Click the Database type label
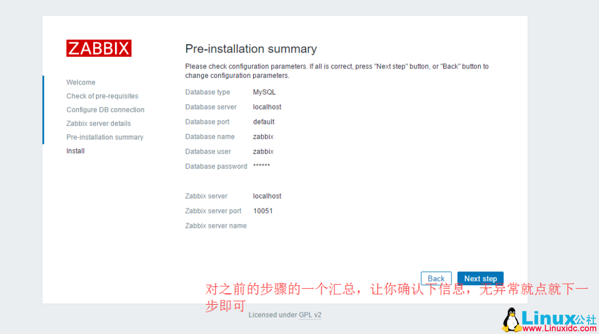This screenshot has height=334, width=599. click(207, 92)
